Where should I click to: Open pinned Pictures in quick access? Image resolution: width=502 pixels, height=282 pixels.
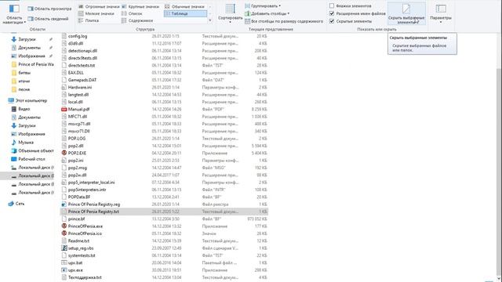coord(31,56)
